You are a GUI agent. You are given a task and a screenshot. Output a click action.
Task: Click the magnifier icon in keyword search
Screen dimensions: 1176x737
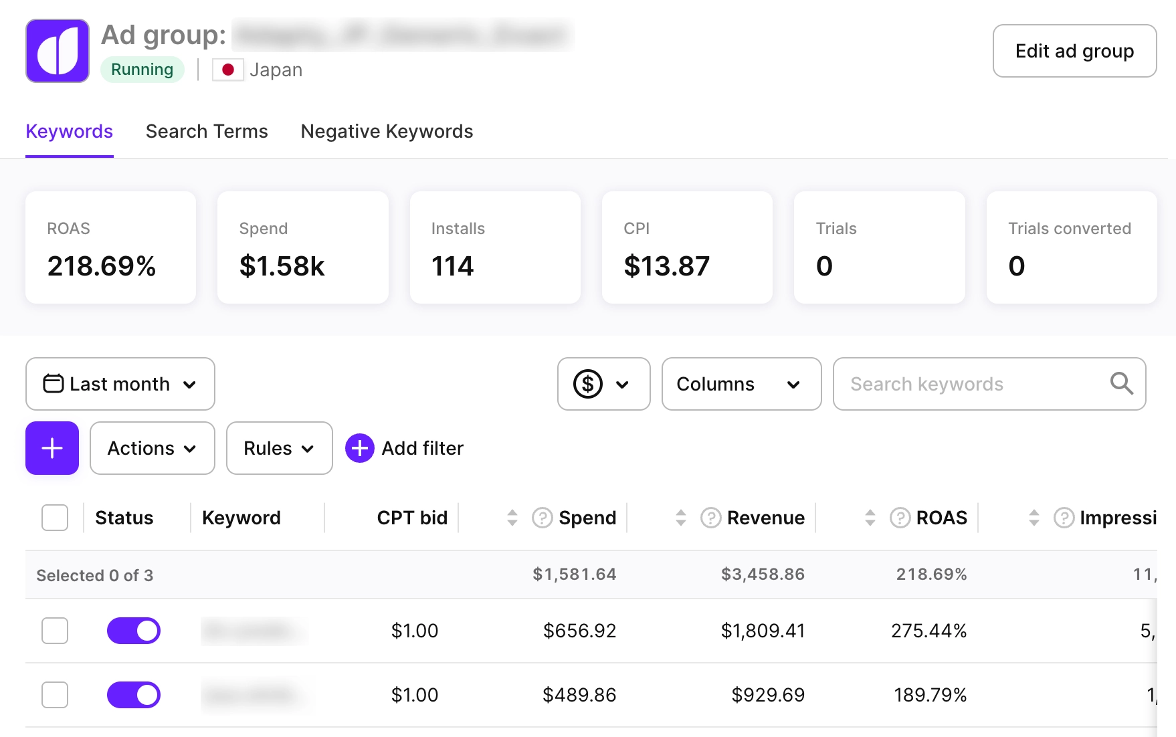click(x=1121, y=384)
